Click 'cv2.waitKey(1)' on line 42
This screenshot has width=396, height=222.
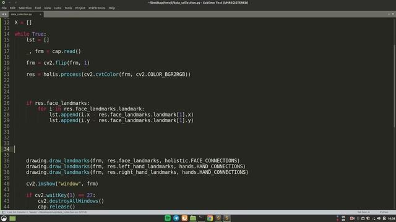(x=55, y=195)
